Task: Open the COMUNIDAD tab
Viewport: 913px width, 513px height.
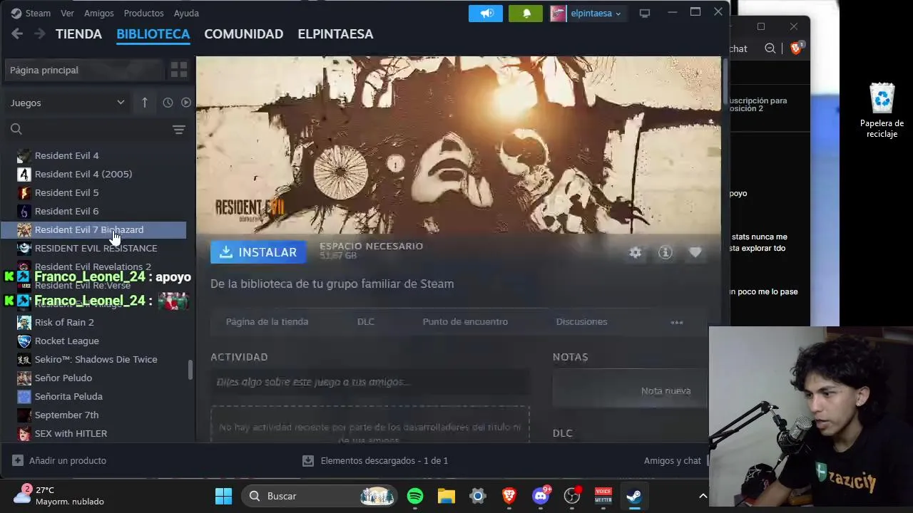Action: [x=243, y=33]
